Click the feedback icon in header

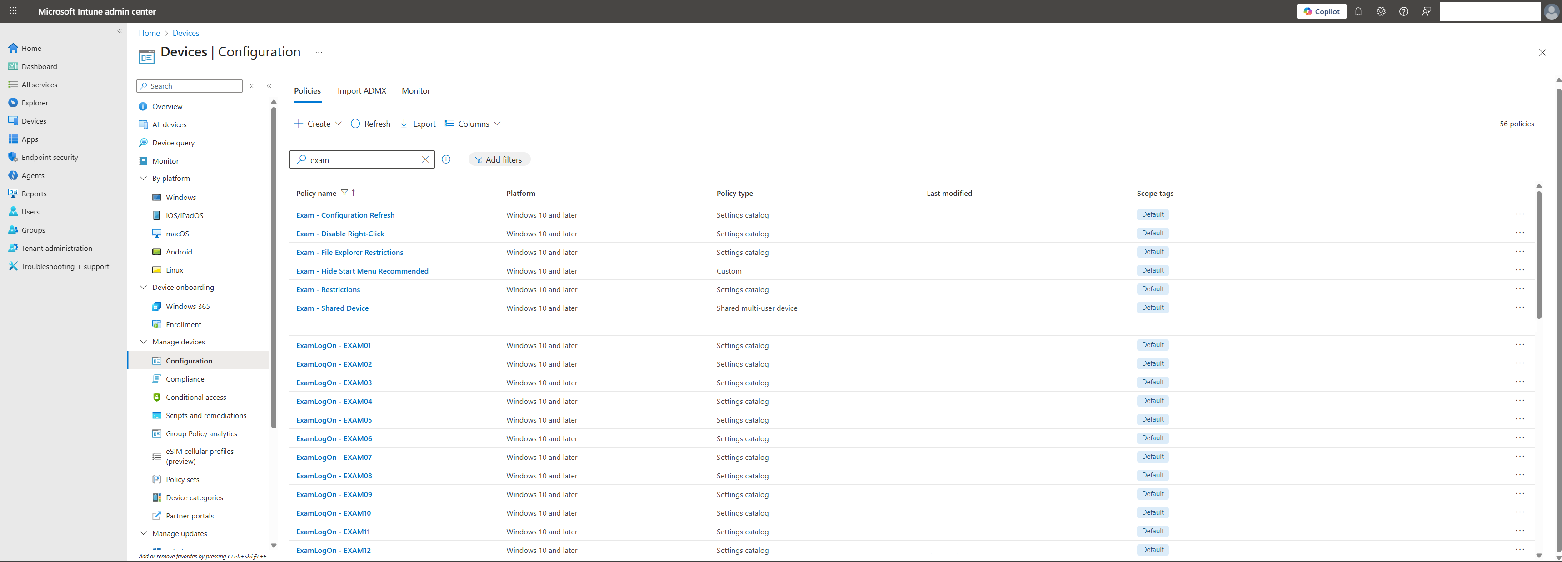pyautogui.click(x=1426, y=11)
